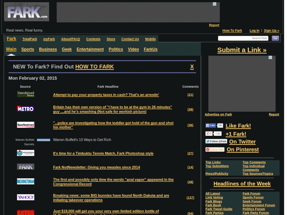This screenshot has height=215, width=287.
Task: Open Top Links in sidebar
Action: tap(213, 162)
